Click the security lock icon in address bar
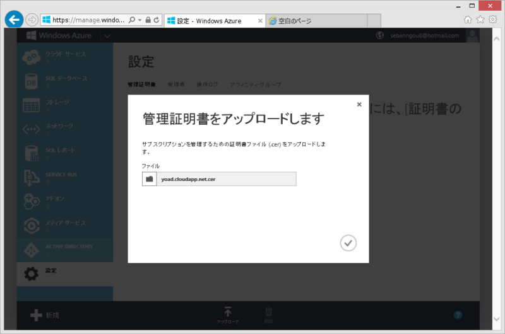 (x=148, y=20)
